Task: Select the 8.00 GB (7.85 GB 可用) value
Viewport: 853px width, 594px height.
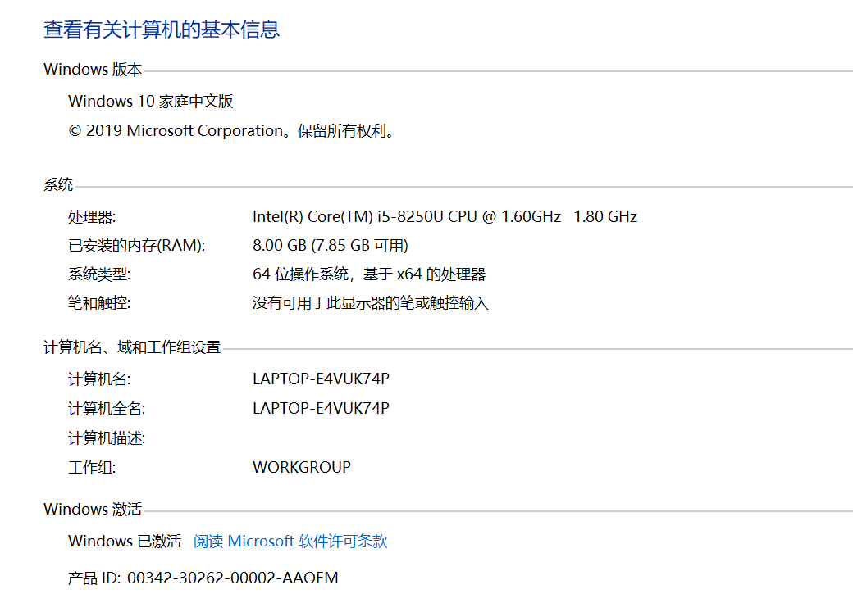Action: coord(331,245)
